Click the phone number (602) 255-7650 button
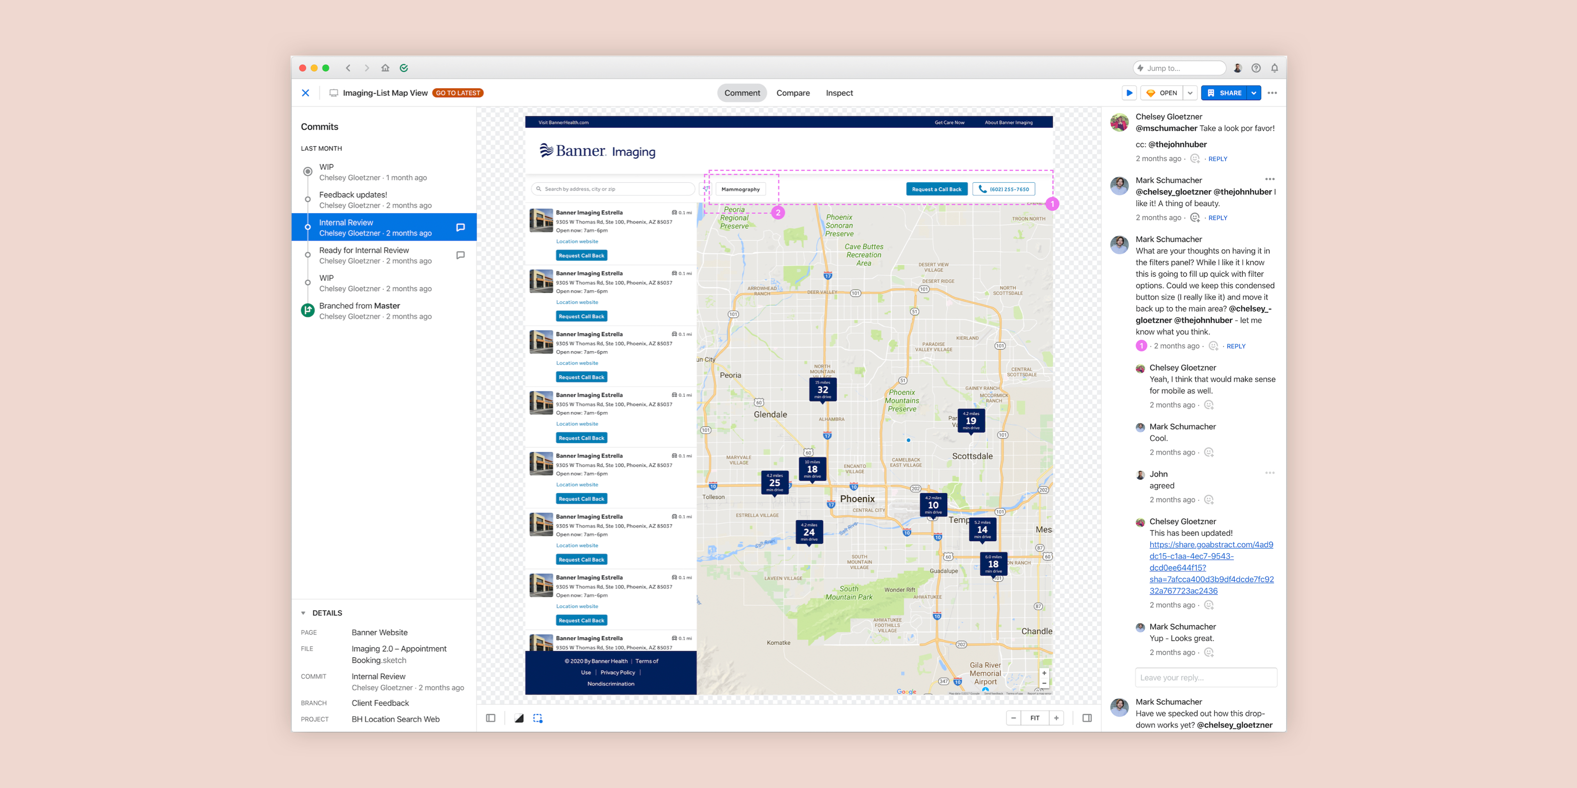The height and width of the screenshot is (788, 1577). [x=1003, y=189]
